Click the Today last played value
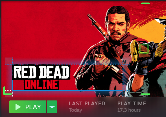This screenshot has height=117, width=166. click(75, 110)
